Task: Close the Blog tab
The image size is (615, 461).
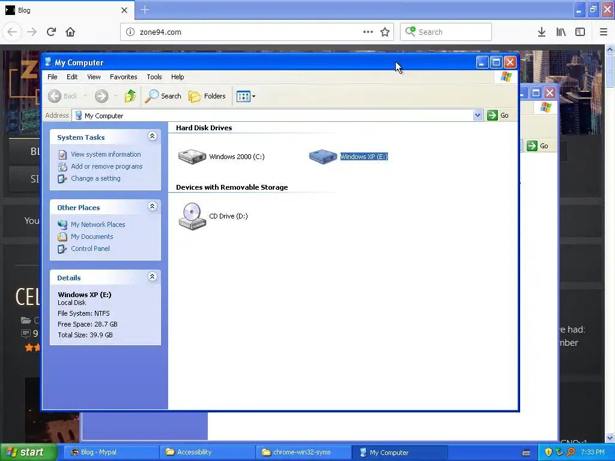Action: (x=124, y=10)
